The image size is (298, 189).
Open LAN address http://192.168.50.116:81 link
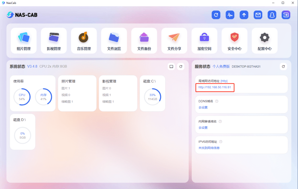pos(214,87)
